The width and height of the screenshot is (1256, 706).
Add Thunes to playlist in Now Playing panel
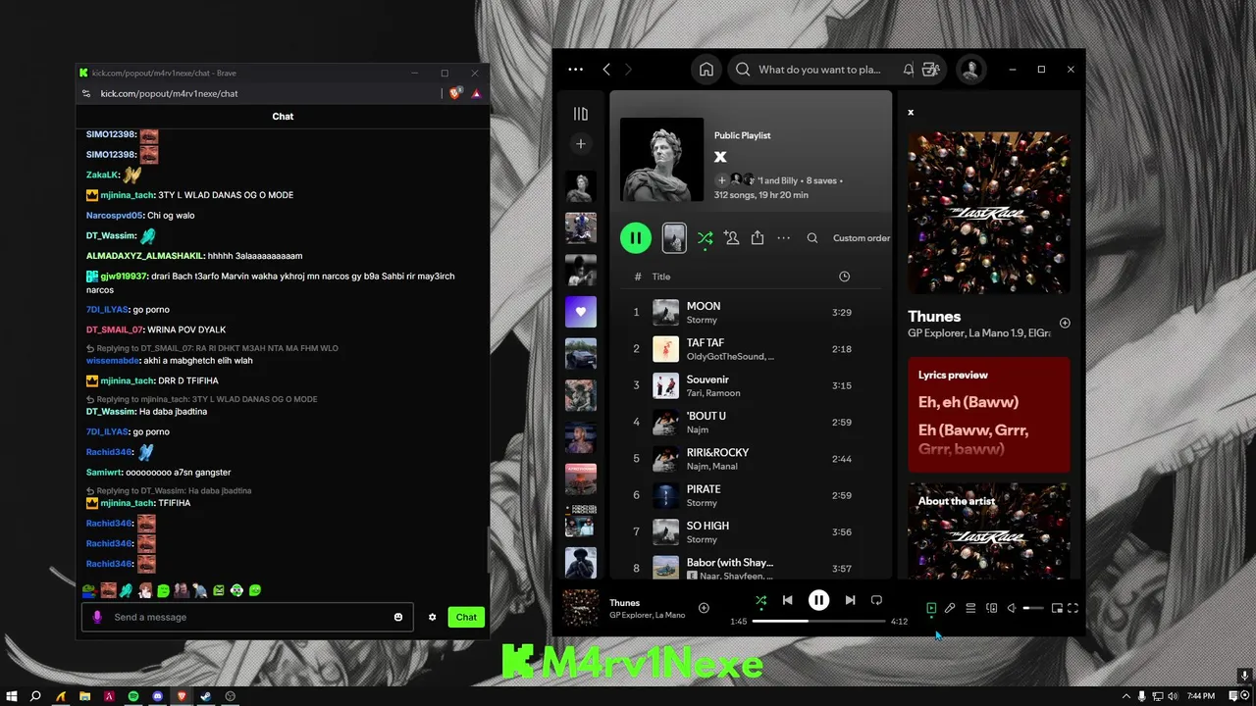coord(1065,323)
